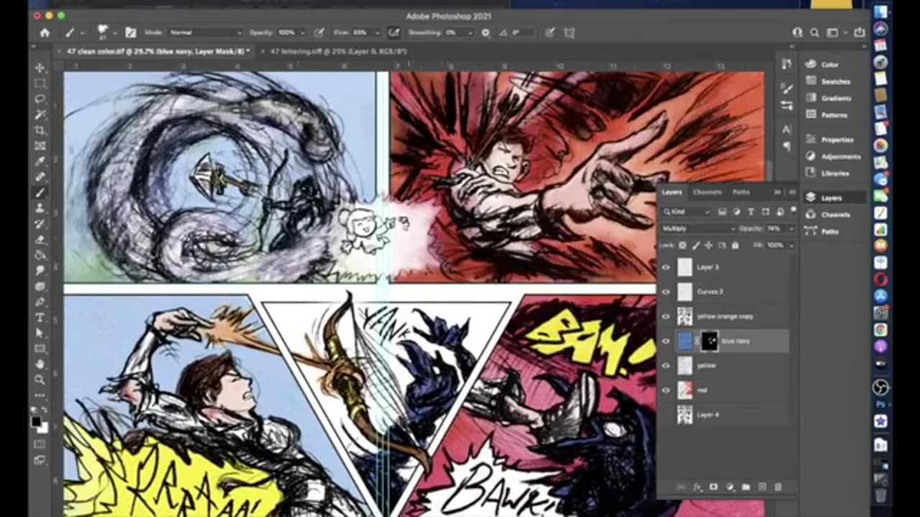Toggle pressure for opacity button
Screen dimensions: 920x517
pyautogui.click(x=318, y=32)
